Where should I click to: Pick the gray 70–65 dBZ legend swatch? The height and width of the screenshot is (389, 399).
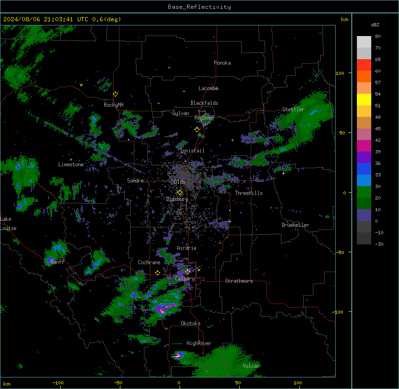click(364, 53)
